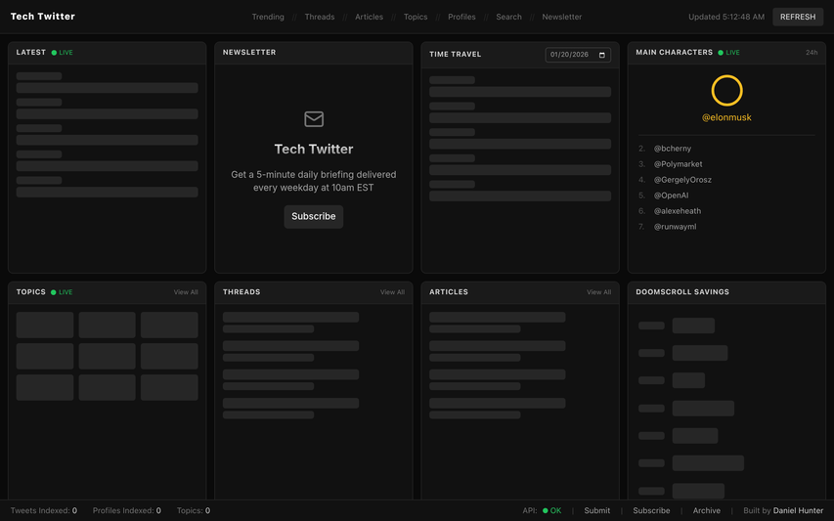Click the yellow circle avatar for @elonmusk
Screen dimensions: 834x521
pos(726,91)
